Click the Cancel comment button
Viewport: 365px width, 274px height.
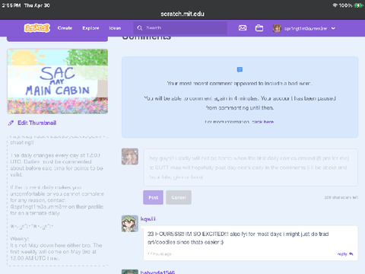[179, 197]
